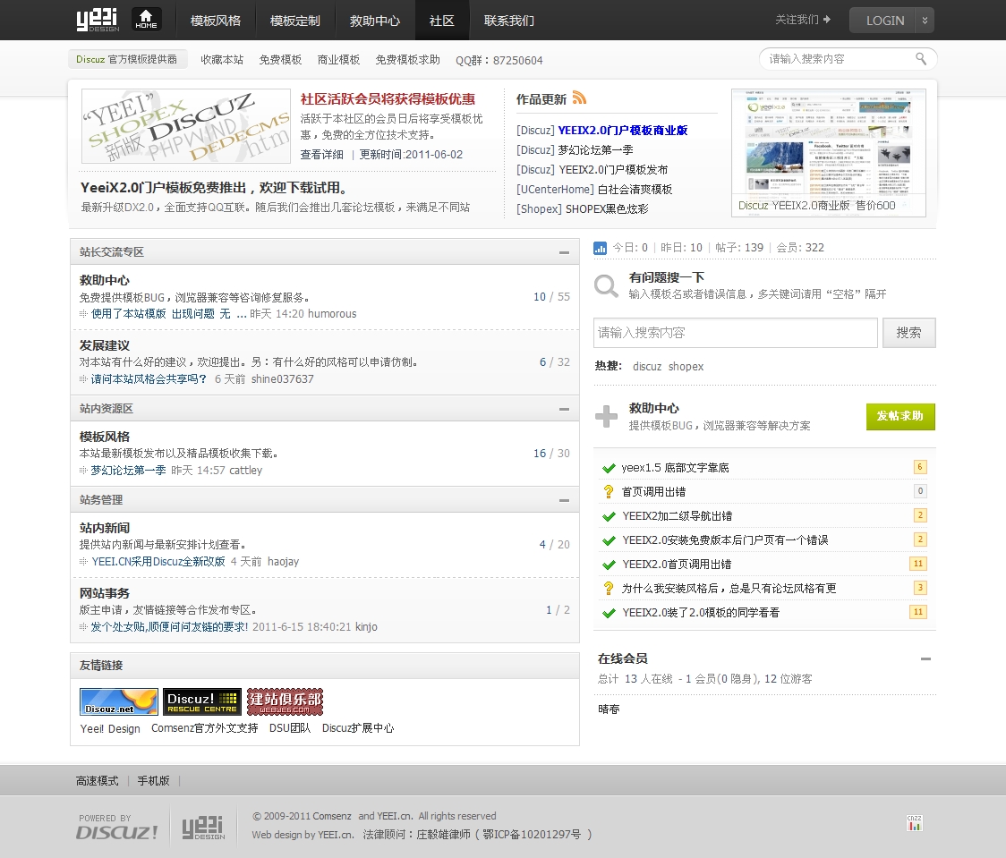The height and width of the screenshot is (858, 1006).
Task: Click the blue statistics chart icon
Action: coord(600,248)
